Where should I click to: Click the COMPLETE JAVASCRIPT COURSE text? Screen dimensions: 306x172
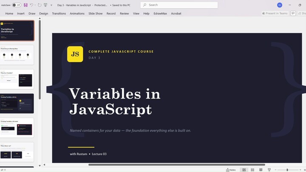tap(121, 51)
